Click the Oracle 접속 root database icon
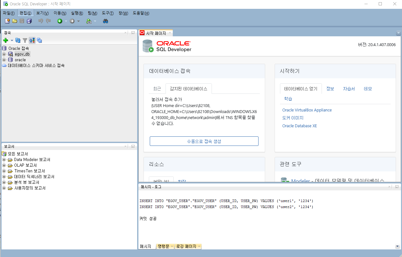 click(x=4, y=48)
